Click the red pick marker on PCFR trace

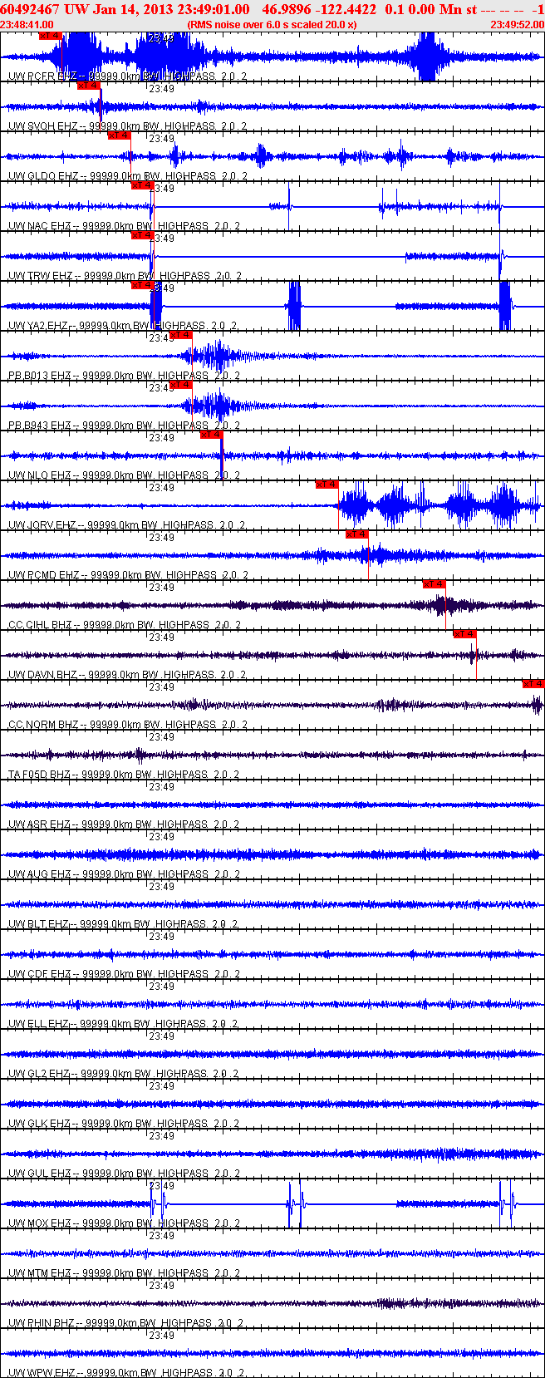(50, 36)
